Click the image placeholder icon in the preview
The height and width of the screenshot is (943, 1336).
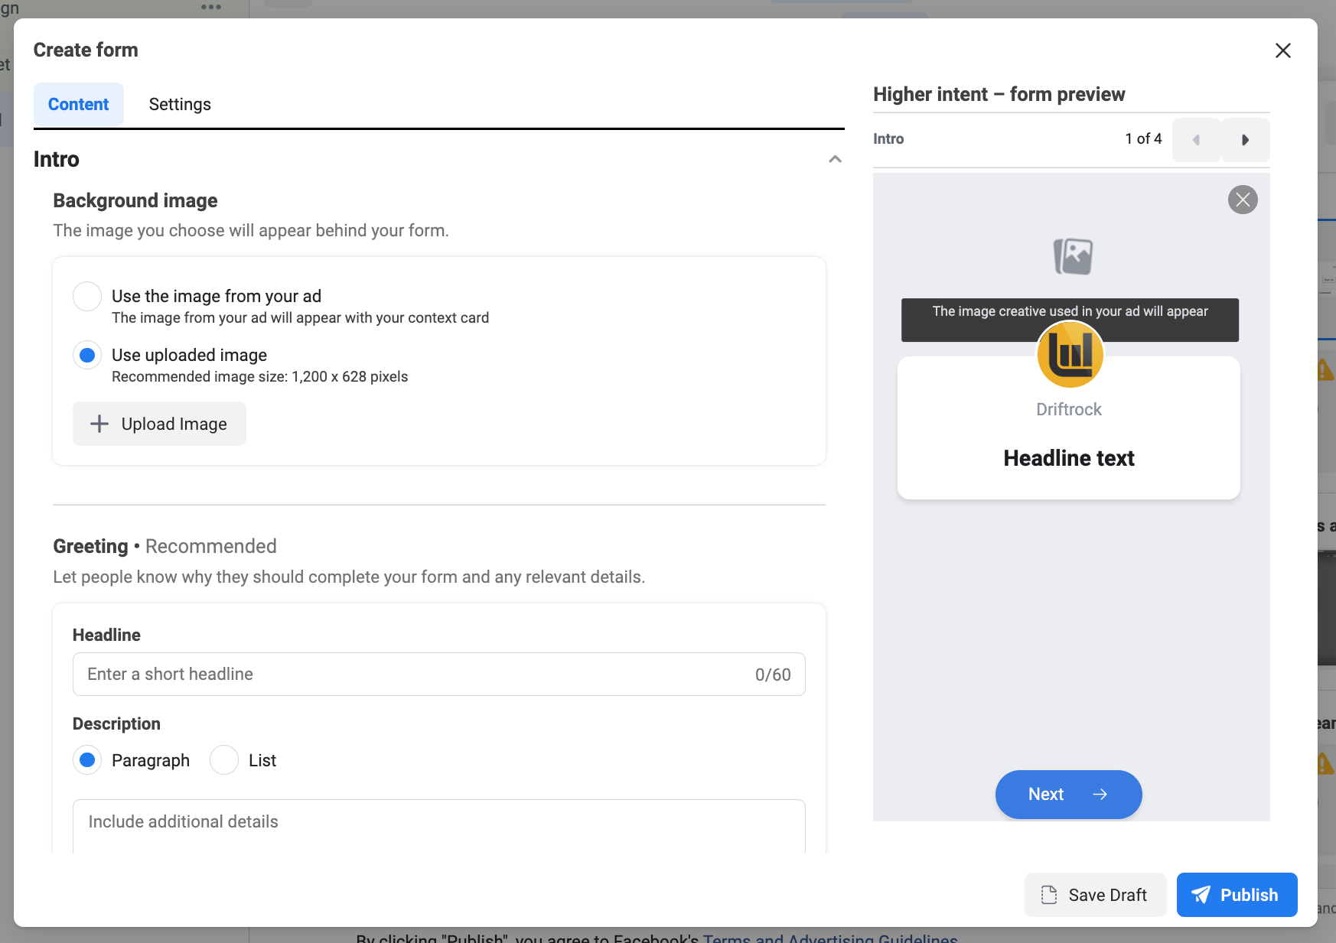click(x=1072, y=257)
